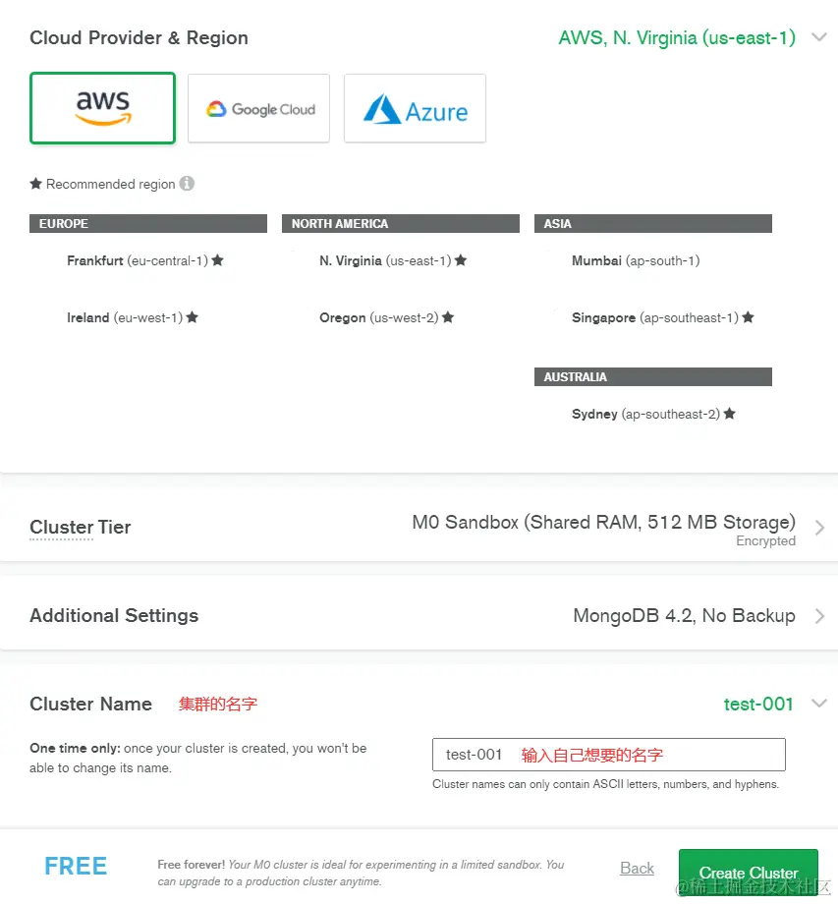
Task: Click the N. Virginia recommended star icon
Action: [461, 260]
